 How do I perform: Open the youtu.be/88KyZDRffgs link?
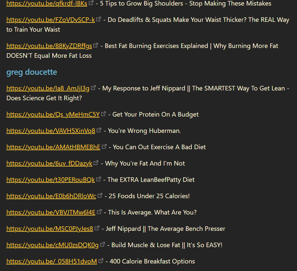pyautogui.click(x=49, y=46)
